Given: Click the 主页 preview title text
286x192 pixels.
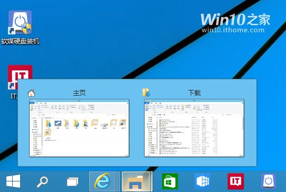Looking at the screenshot, I should click(x=79, y=93).
